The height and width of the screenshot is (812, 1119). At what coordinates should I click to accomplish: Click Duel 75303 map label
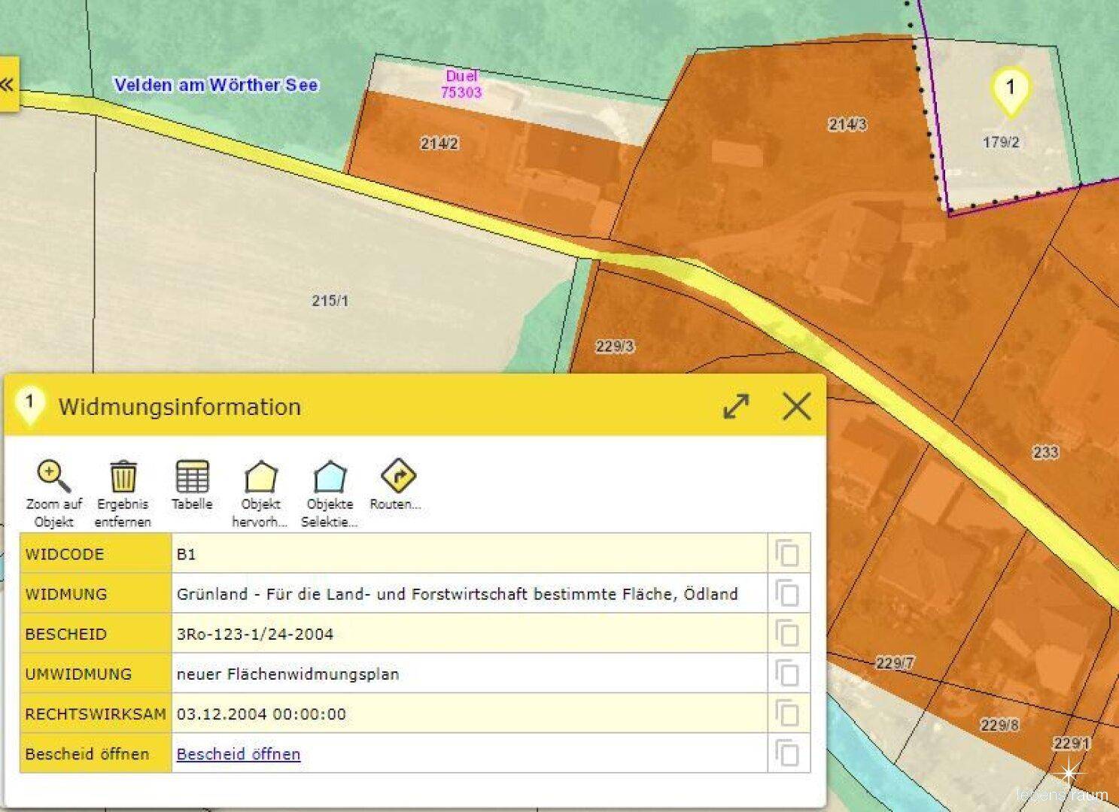[461, 84]
